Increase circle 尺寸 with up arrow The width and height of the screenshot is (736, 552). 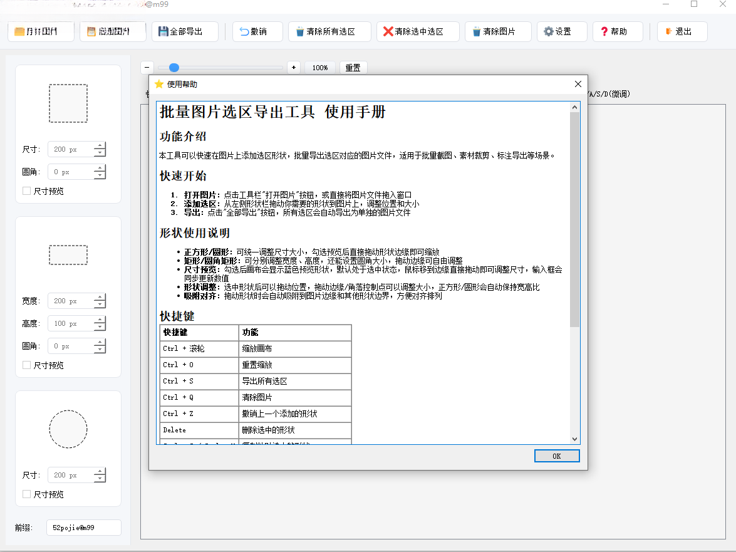pyautogui.click(x=100, y=471)
